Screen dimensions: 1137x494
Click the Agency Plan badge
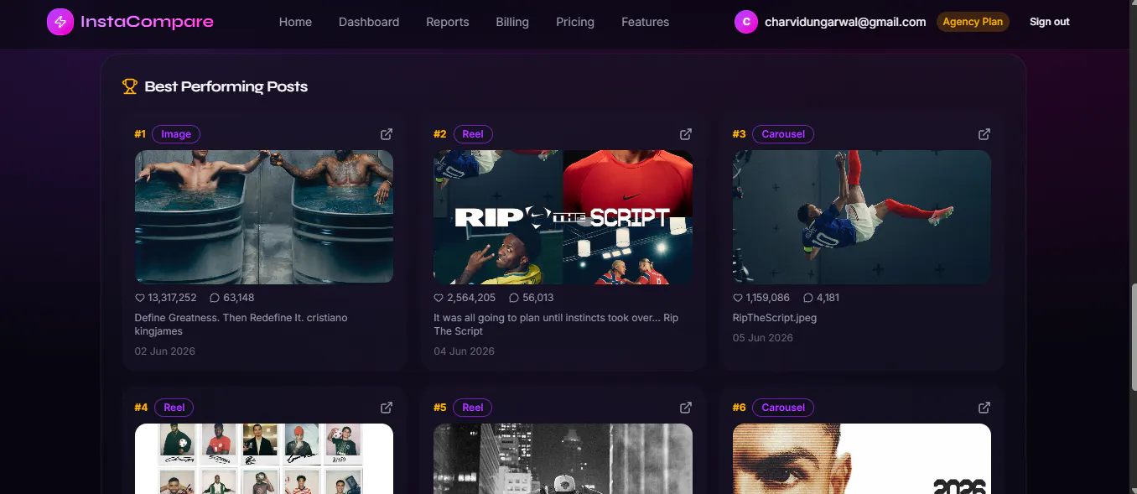(x=973, y=22)
